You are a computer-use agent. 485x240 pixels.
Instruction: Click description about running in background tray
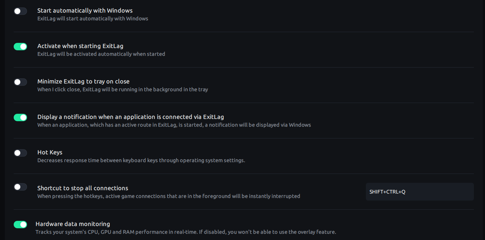click(x=122, y=89)
